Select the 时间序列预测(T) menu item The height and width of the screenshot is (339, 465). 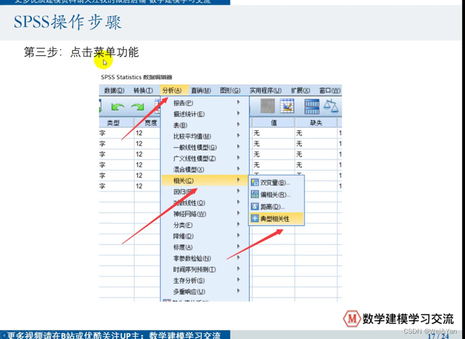tap(205, 269)
